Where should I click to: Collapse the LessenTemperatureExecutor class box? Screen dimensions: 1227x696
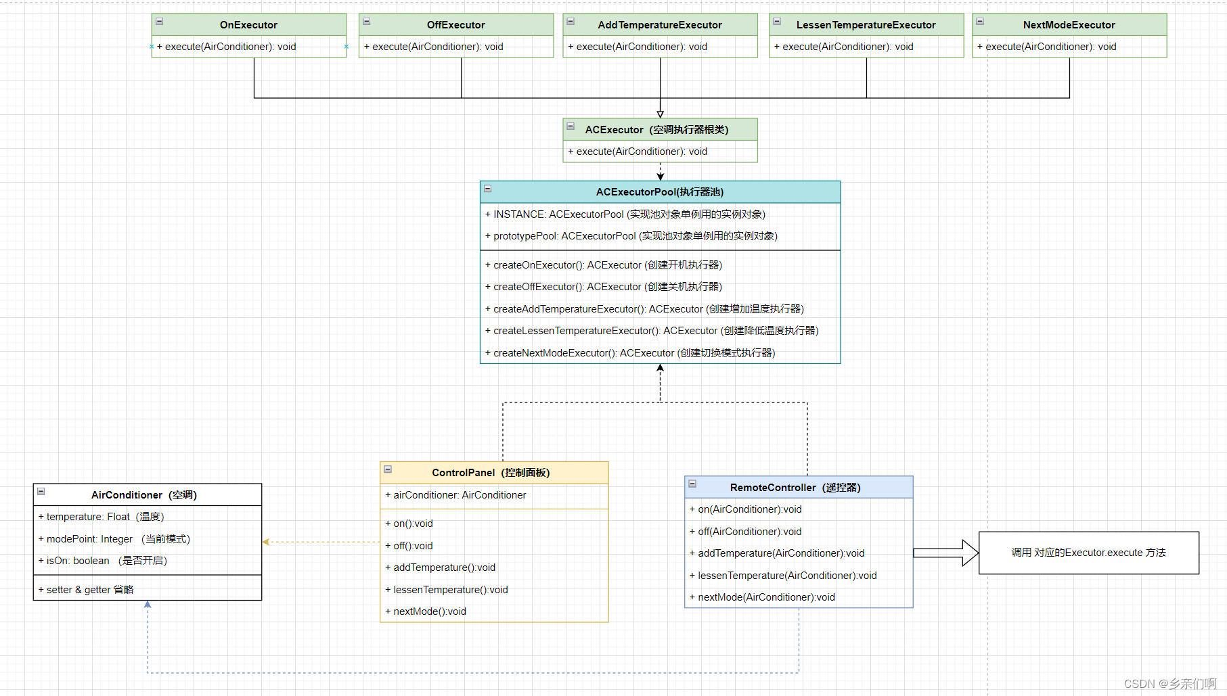click(777, 22)
